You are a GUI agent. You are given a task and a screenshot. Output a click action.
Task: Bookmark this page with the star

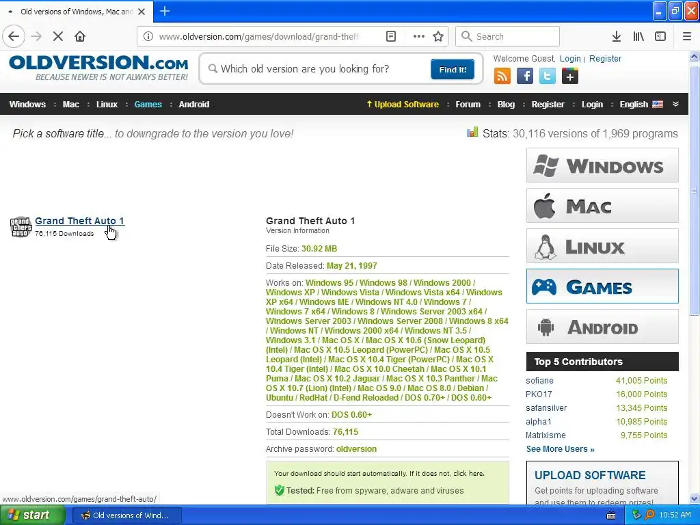pos(438,36)
